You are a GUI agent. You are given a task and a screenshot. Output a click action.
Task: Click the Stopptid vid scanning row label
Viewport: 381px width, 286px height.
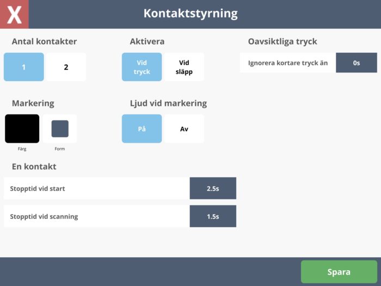[x=44, y=216]
